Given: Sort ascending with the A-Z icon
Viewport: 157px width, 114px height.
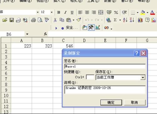Looking at the screenshot, I should click(125, 20).
